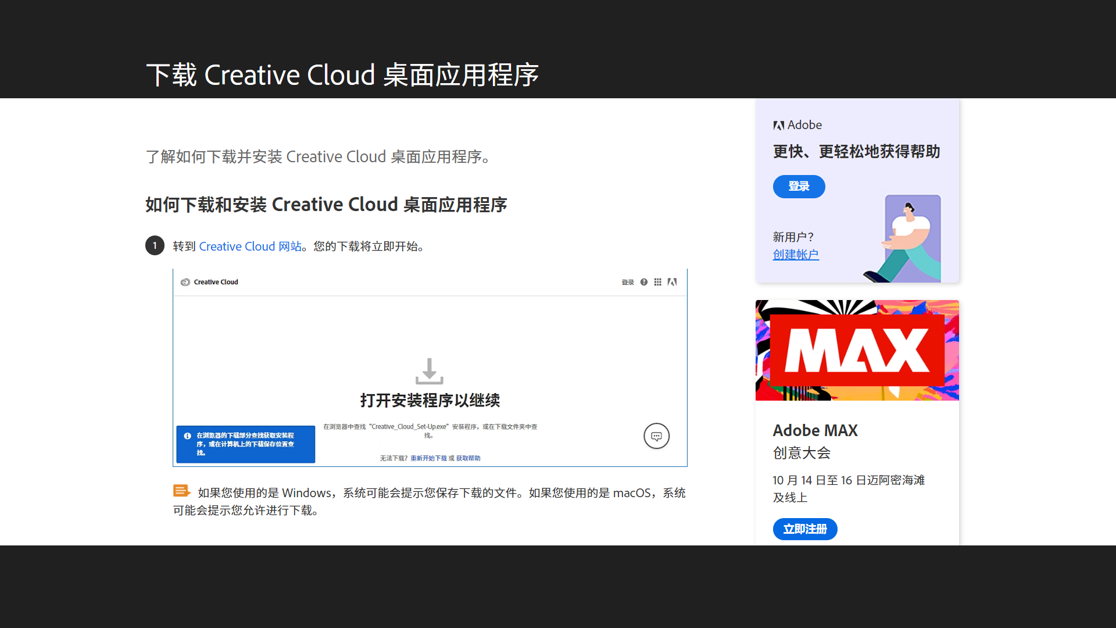Click the Adobe logo in the page header
The image size is (1116, 628).
coord(673,282)
